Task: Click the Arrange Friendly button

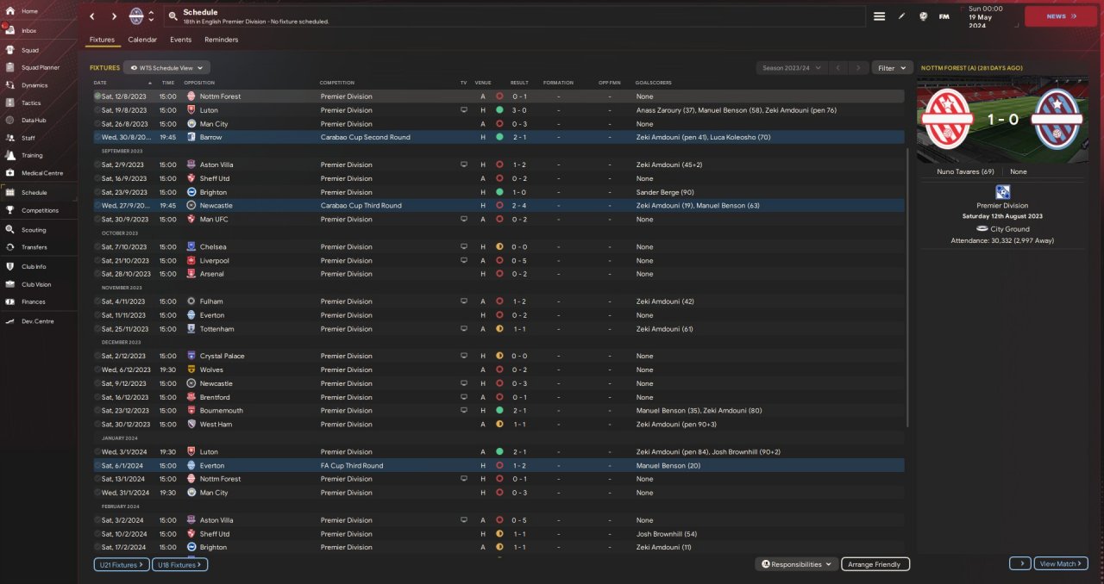Action: coord(875,564)
